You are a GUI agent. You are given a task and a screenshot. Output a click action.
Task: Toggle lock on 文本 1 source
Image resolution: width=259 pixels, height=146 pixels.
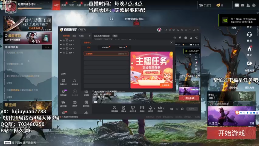tap(64, 44)
